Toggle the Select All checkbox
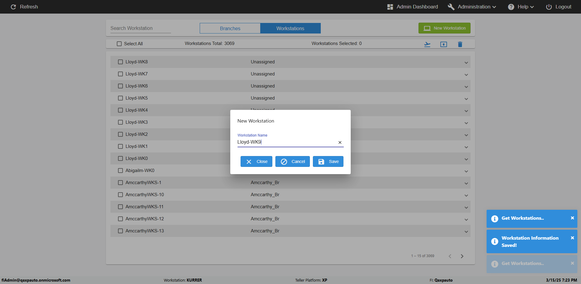This screenshot has width=581, height=284. coord(119,44)
